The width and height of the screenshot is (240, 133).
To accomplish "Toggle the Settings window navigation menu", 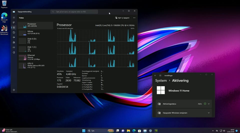I will pyautogui.click(x=160, y=75).
